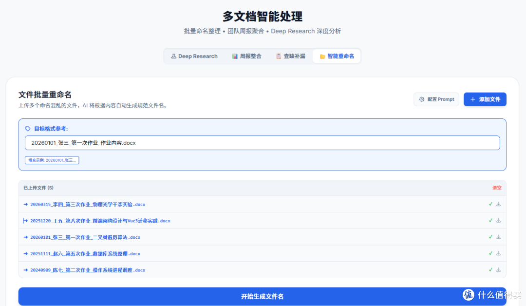526x306 pixels.
Task: Download the 王五 前端架构设计 file
Action: point(499,220)
